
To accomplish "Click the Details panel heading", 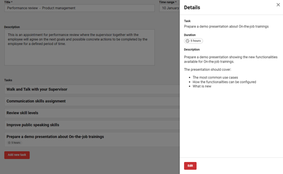I will [192, 7].
